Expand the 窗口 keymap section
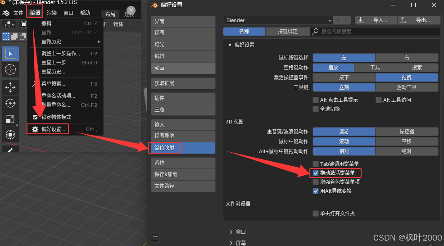 [x=231, y=232]
